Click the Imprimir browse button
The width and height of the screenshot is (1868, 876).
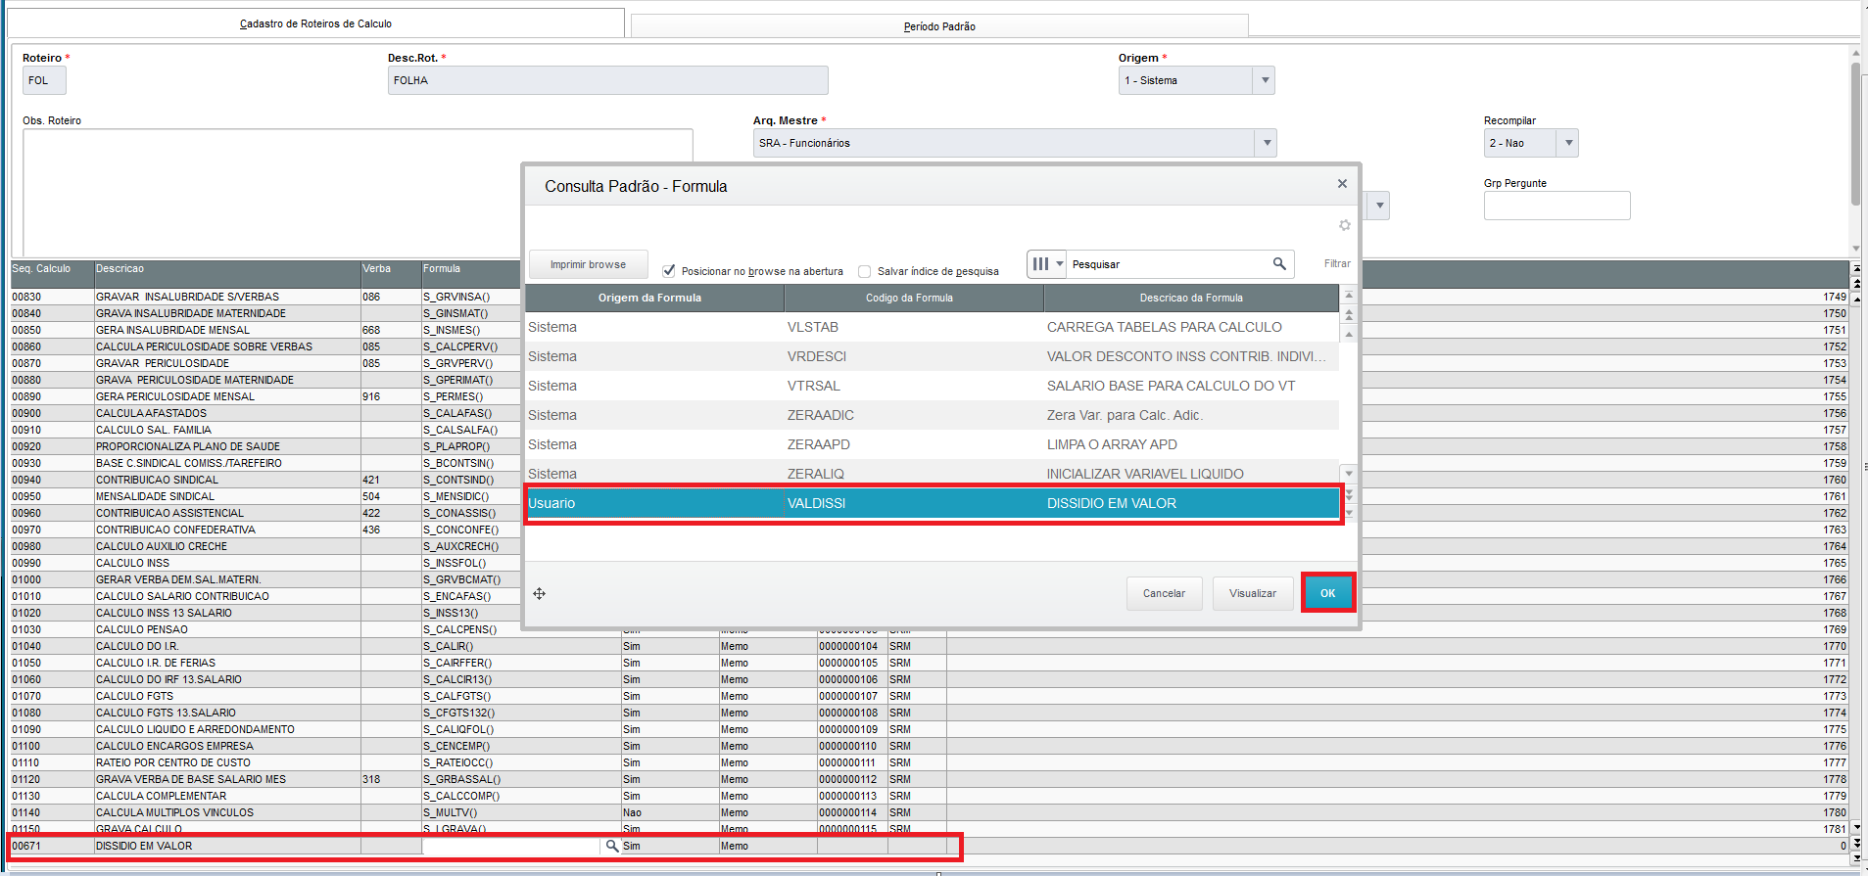[x=588, y=264]
